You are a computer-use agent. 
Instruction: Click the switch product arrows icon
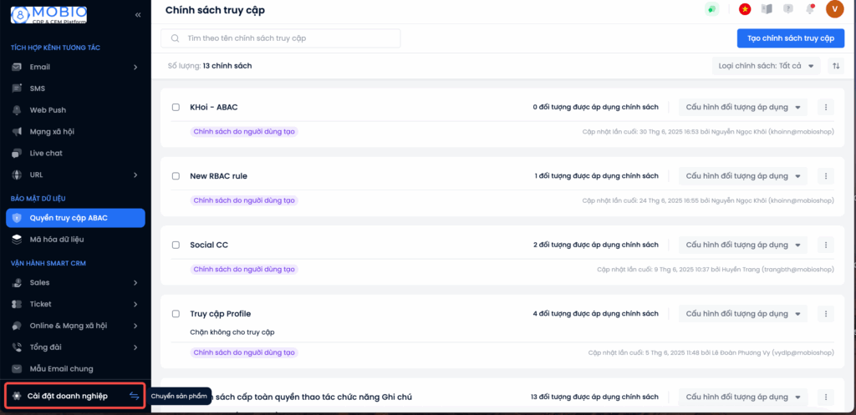135,396
